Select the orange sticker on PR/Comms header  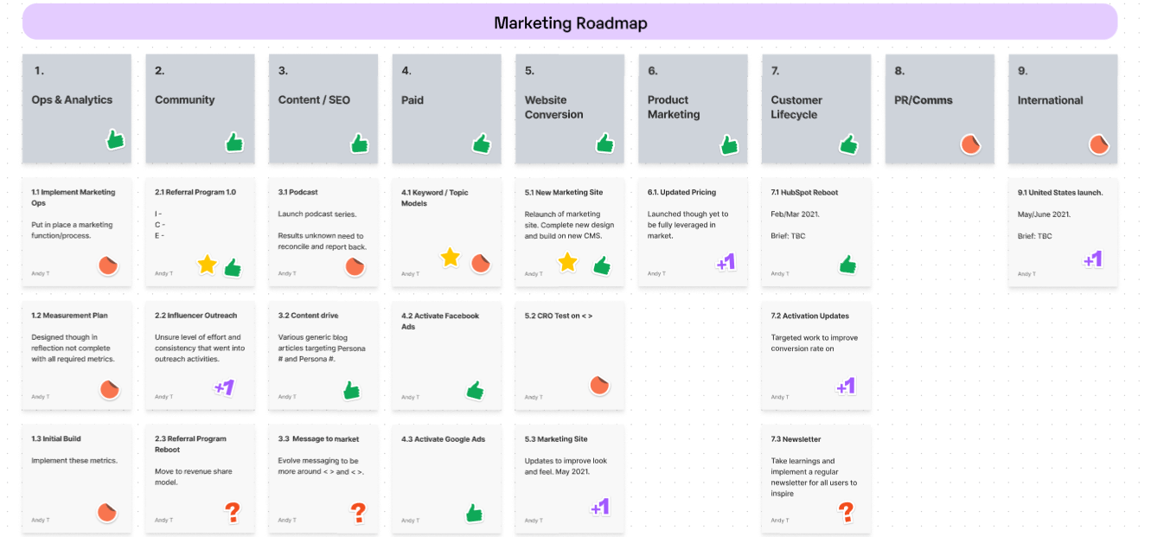pos(971,144)
